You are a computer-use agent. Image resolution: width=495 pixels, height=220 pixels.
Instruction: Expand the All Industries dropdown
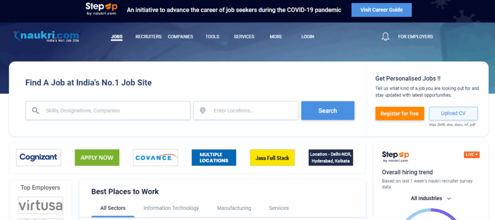coord(430,198)
